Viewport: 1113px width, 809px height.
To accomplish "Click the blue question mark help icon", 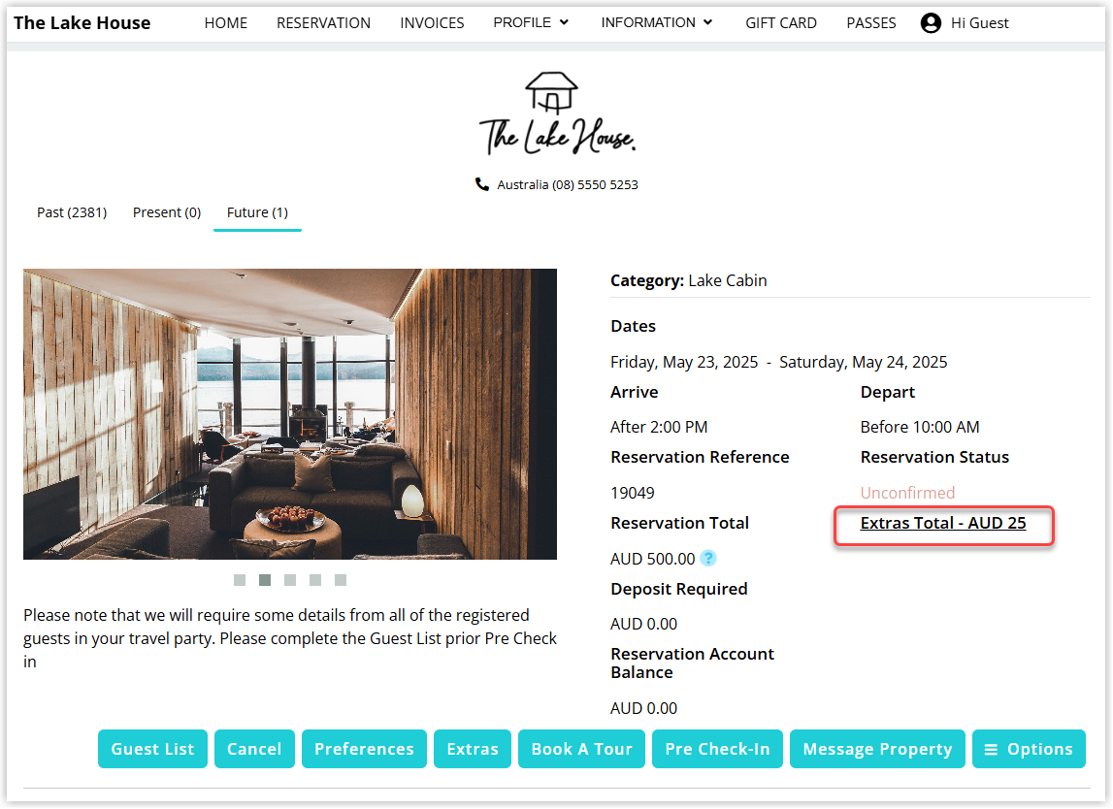I will [707, 559].
